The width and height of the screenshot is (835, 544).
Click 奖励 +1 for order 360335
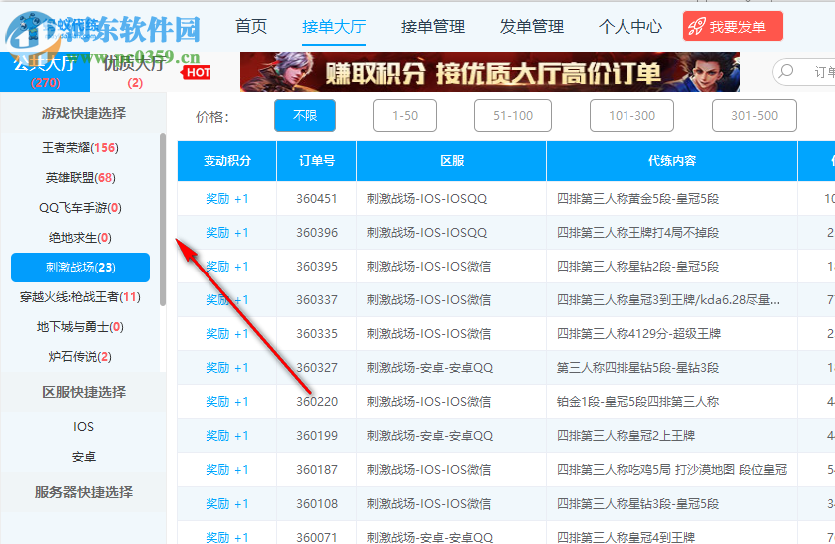coord(226,334)
